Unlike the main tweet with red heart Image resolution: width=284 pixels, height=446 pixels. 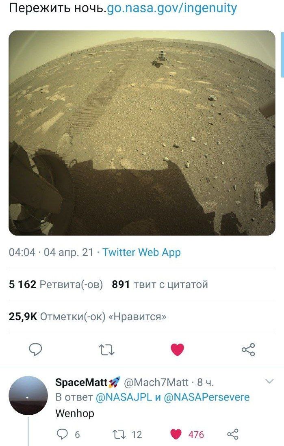pos(177,350)
